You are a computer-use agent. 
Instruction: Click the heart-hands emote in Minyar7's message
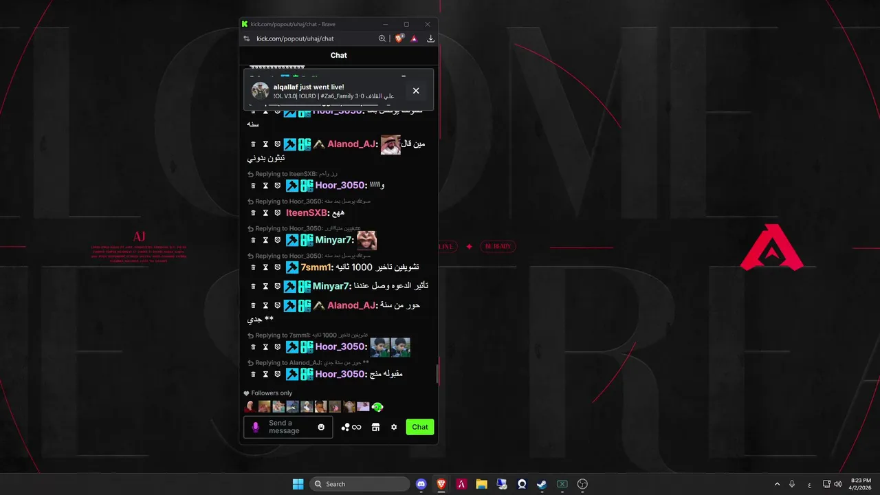coord(366,240)
